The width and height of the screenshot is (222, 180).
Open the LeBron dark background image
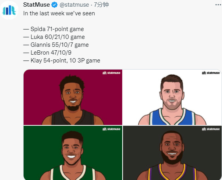click(x=172, y=153)
